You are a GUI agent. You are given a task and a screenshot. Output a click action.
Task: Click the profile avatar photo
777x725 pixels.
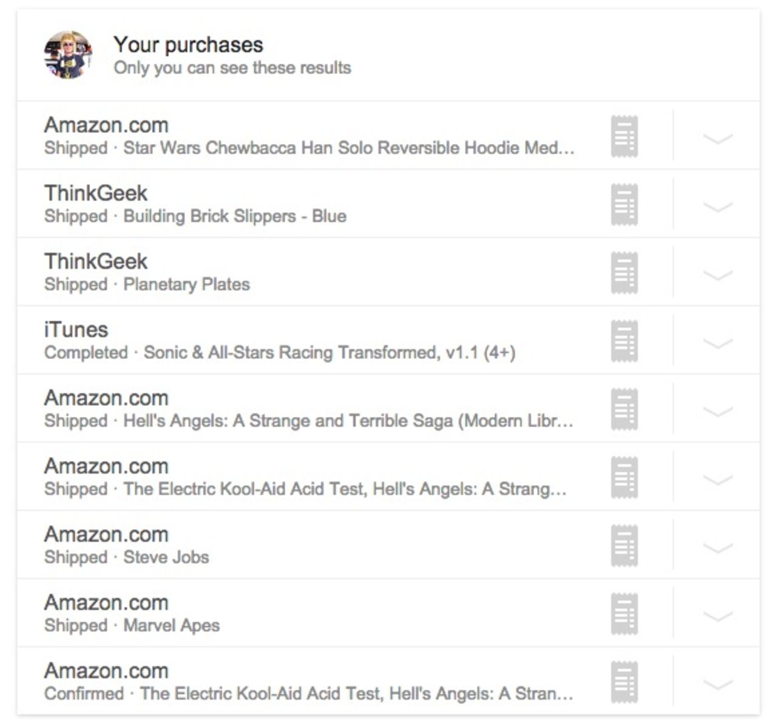point(67,55)
